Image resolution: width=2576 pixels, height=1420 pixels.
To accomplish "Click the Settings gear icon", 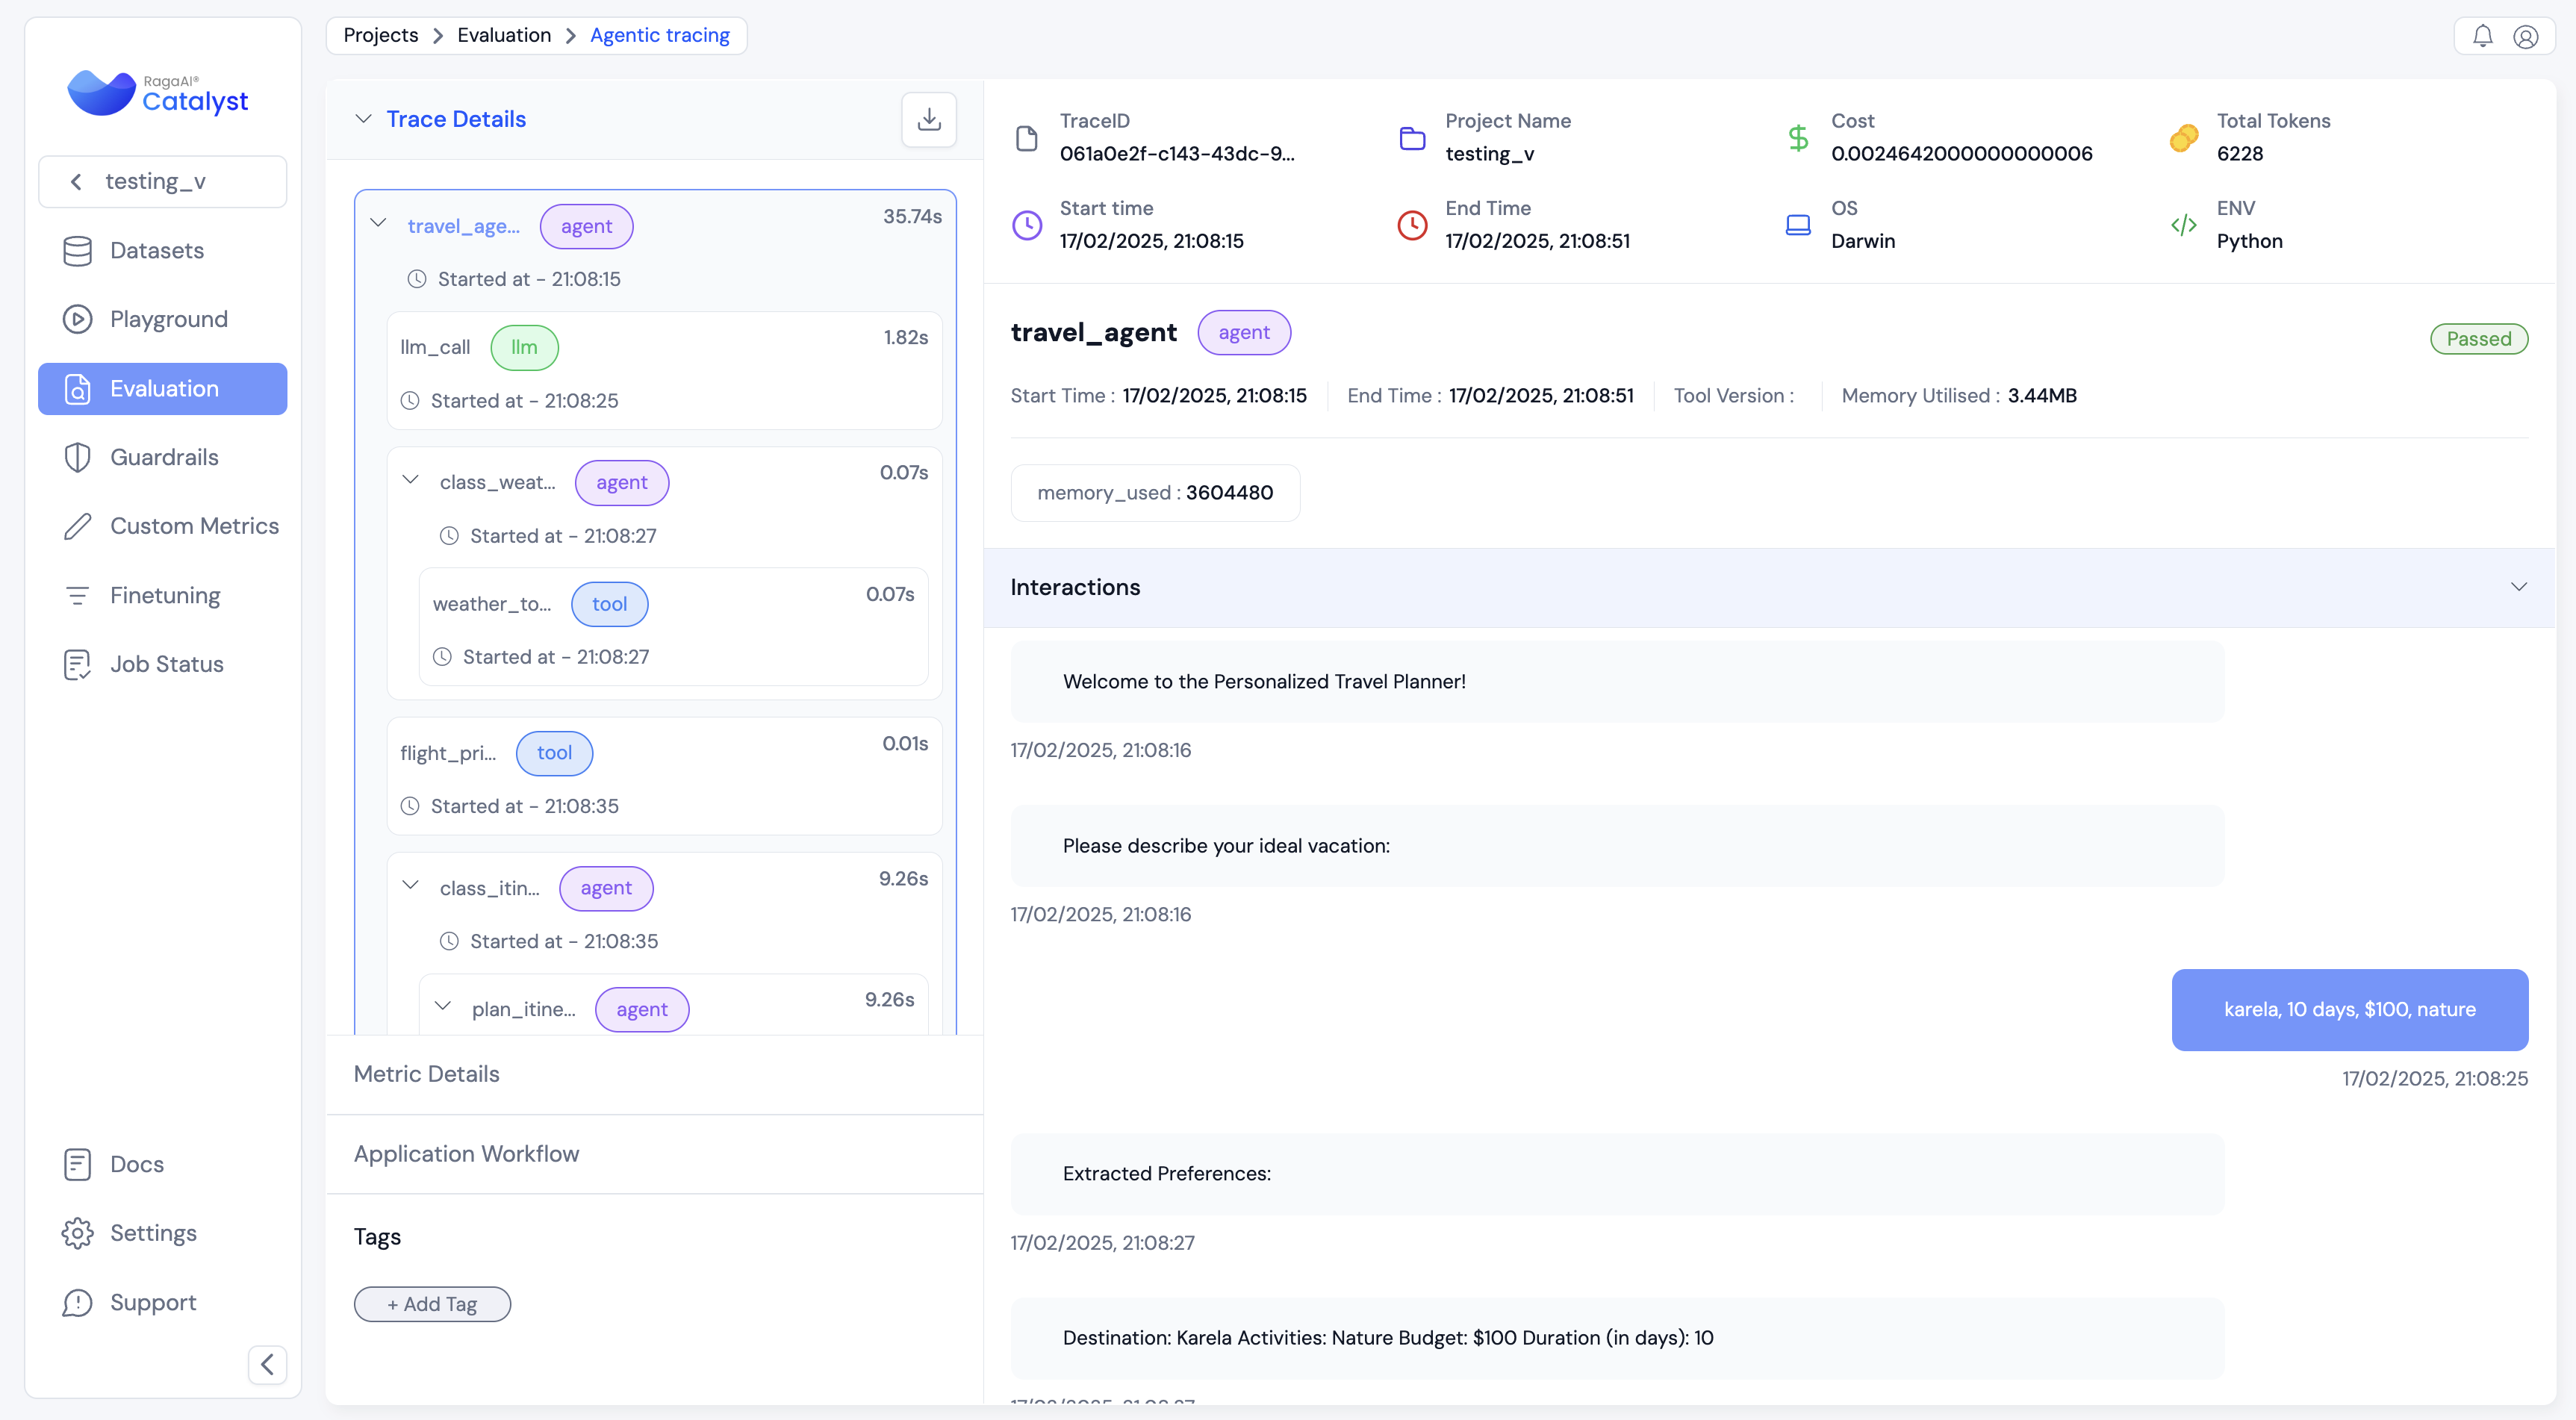I will click(77, 1233).
